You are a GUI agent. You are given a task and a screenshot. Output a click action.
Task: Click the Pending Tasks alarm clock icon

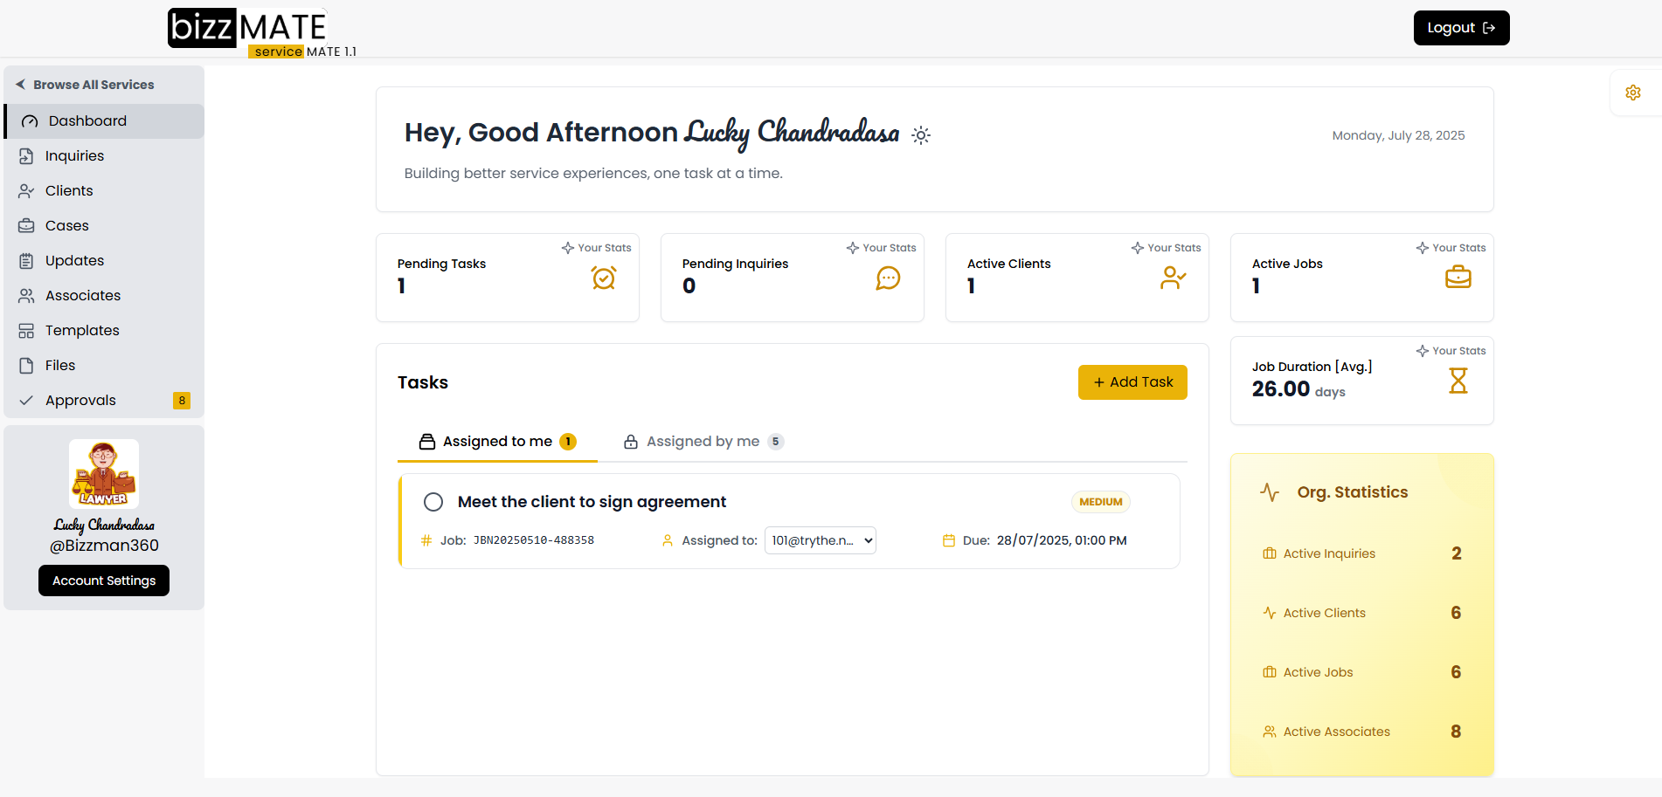coord(604,278)
